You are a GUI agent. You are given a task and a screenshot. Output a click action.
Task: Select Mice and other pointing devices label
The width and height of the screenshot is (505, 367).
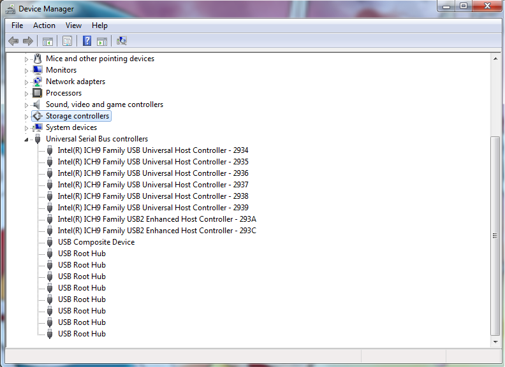[x=100, y=59]
